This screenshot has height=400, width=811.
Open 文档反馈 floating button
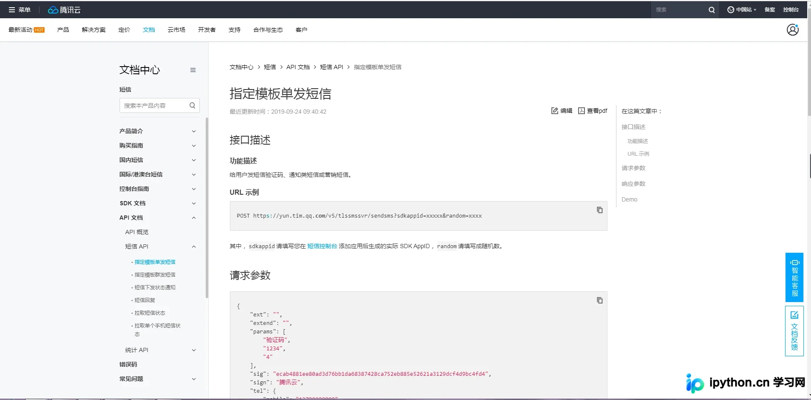(x=794, y=331)
